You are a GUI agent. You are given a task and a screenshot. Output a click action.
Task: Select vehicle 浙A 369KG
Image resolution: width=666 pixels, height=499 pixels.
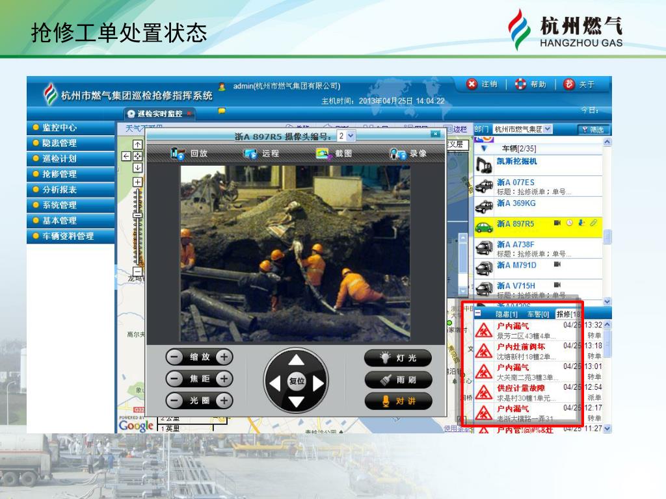point(538,207)
